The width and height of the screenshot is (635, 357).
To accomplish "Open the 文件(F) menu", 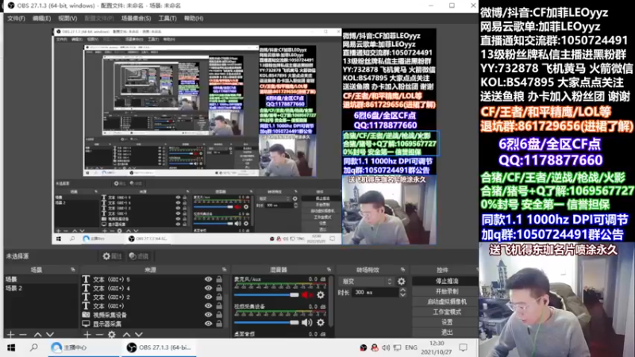I will 16,18.
